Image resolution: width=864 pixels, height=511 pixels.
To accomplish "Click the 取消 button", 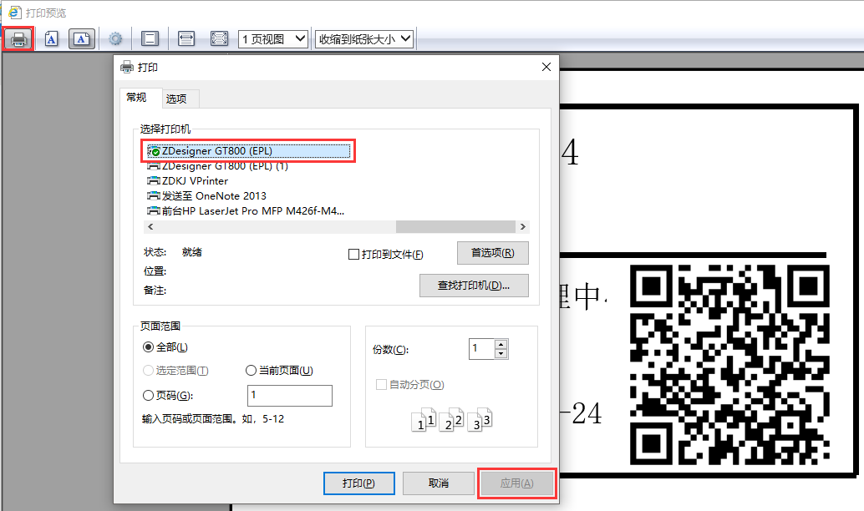I will [x=439, y=483].
